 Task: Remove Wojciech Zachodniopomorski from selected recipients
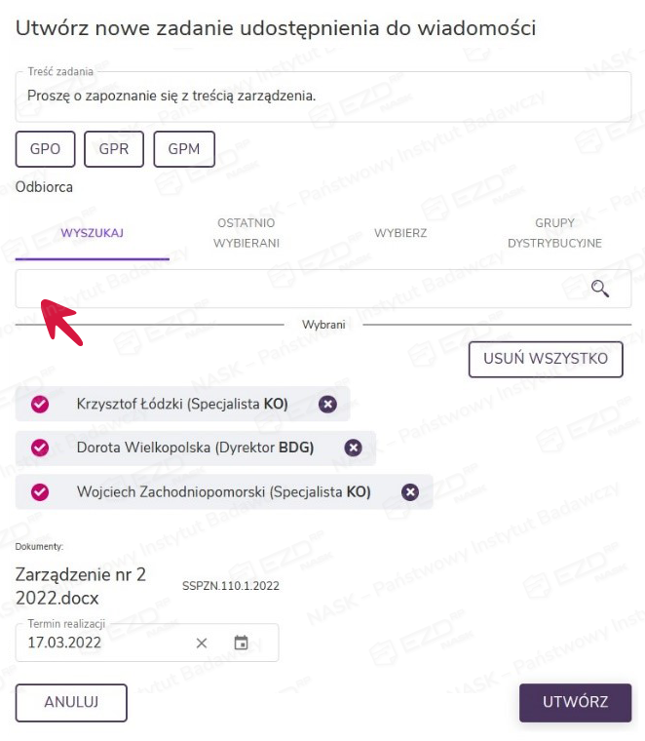[x=410, y=492]
